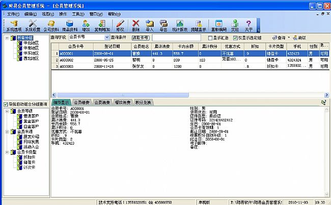The image size is (331, 205).
Task: Click the 查询条件 text input field
Action: pos(176,38)
